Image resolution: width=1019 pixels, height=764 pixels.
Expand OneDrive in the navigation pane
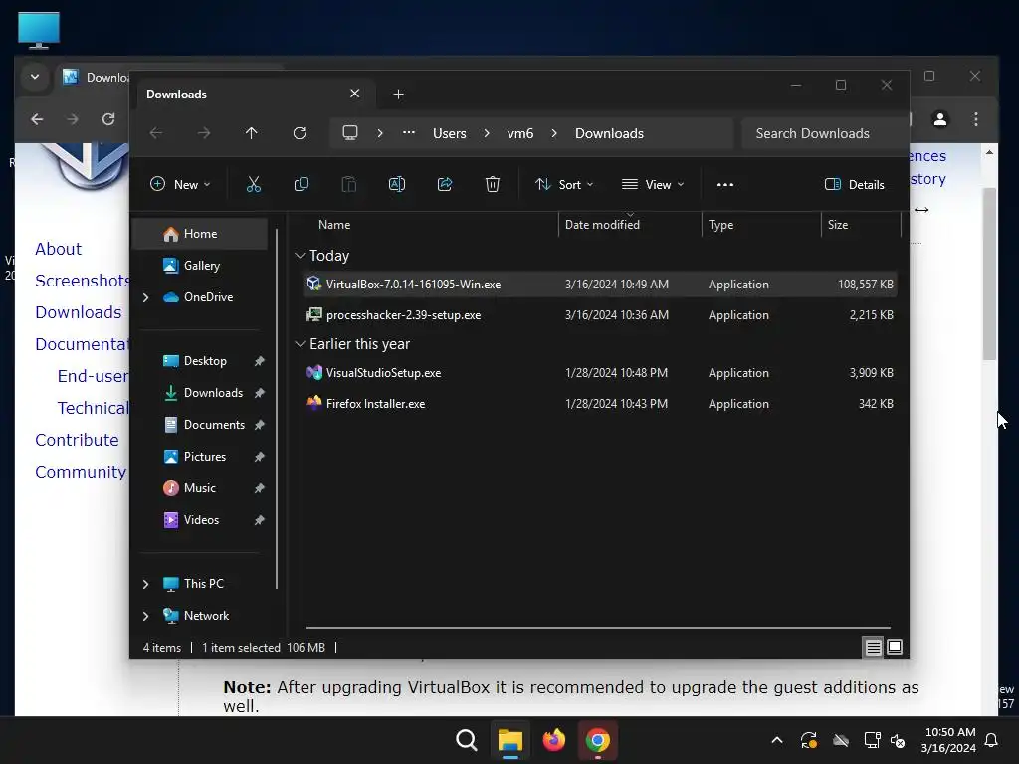[145, 297]
